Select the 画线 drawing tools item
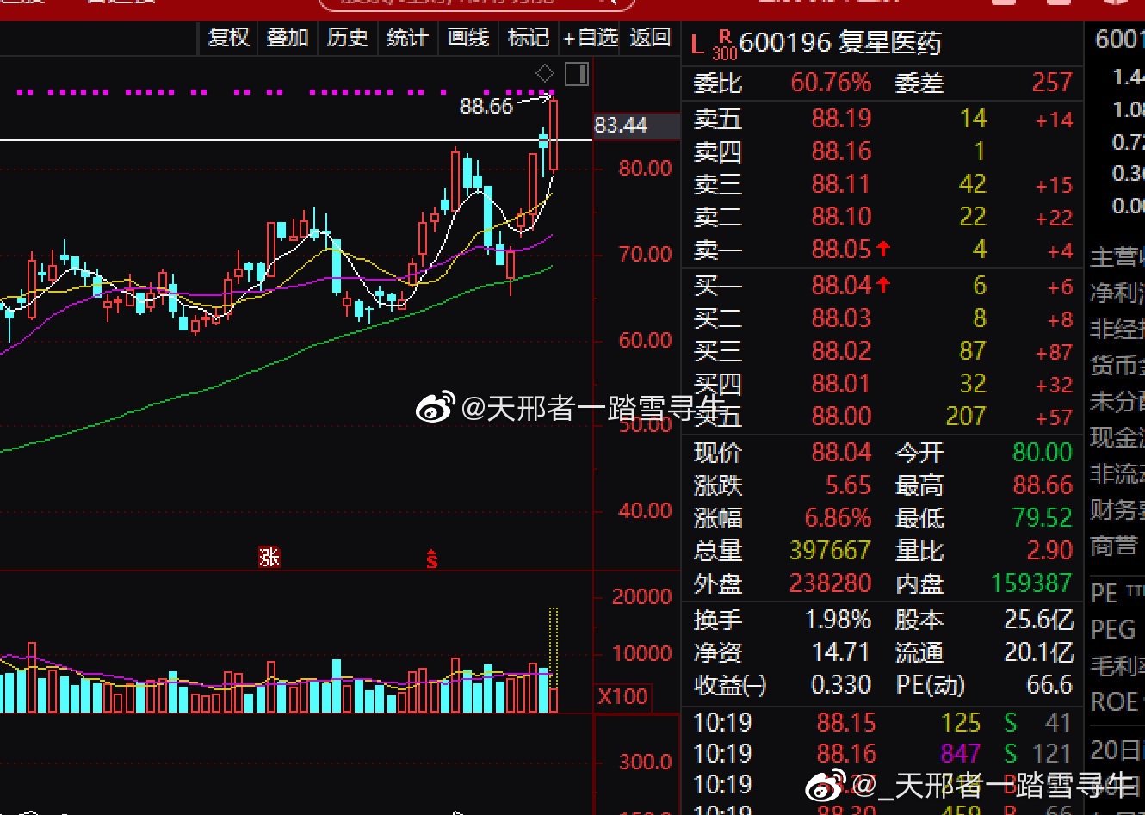Screen dimensions: 1145x815 (468, 38)
